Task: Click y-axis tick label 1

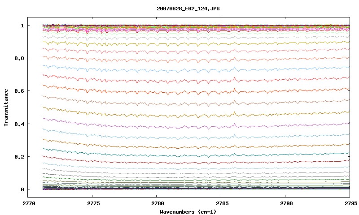Action: [x=22, y=26]
